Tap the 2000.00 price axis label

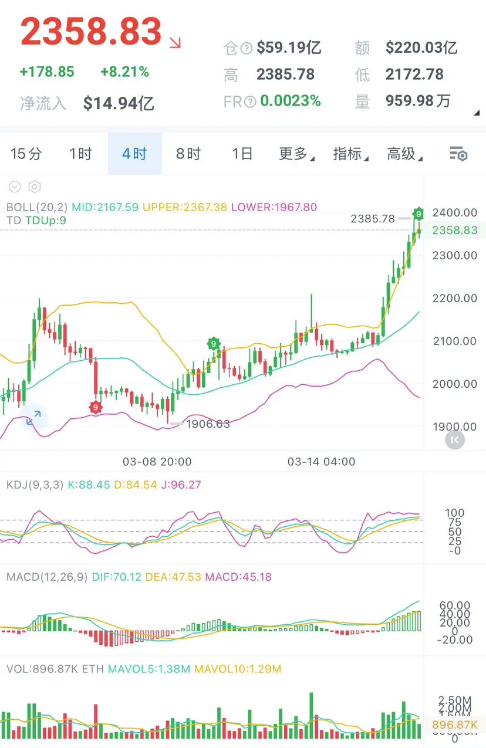click(x=455, y=384)
